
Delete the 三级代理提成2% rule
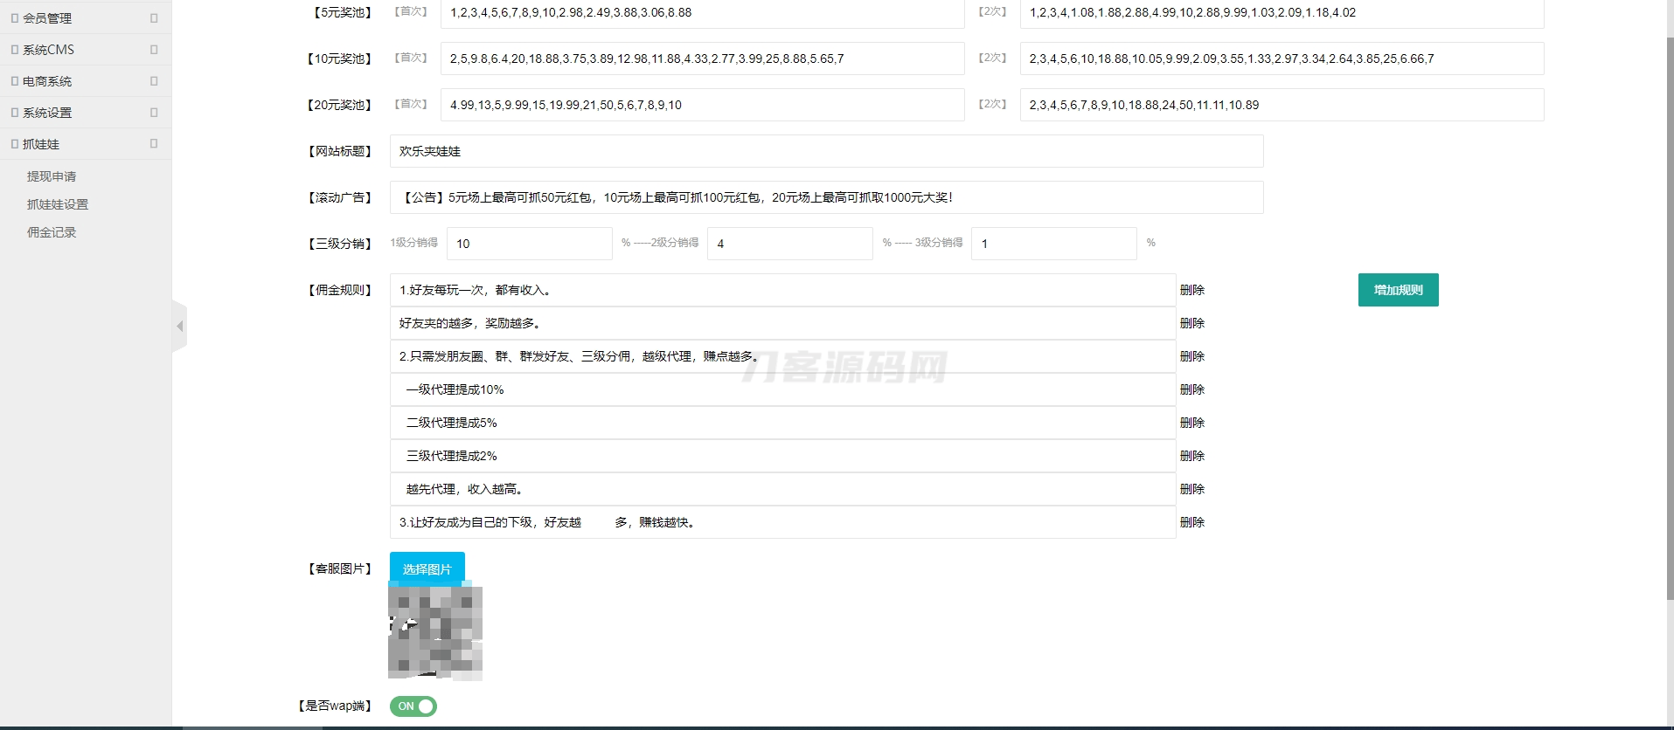(x=1191, y=456)
